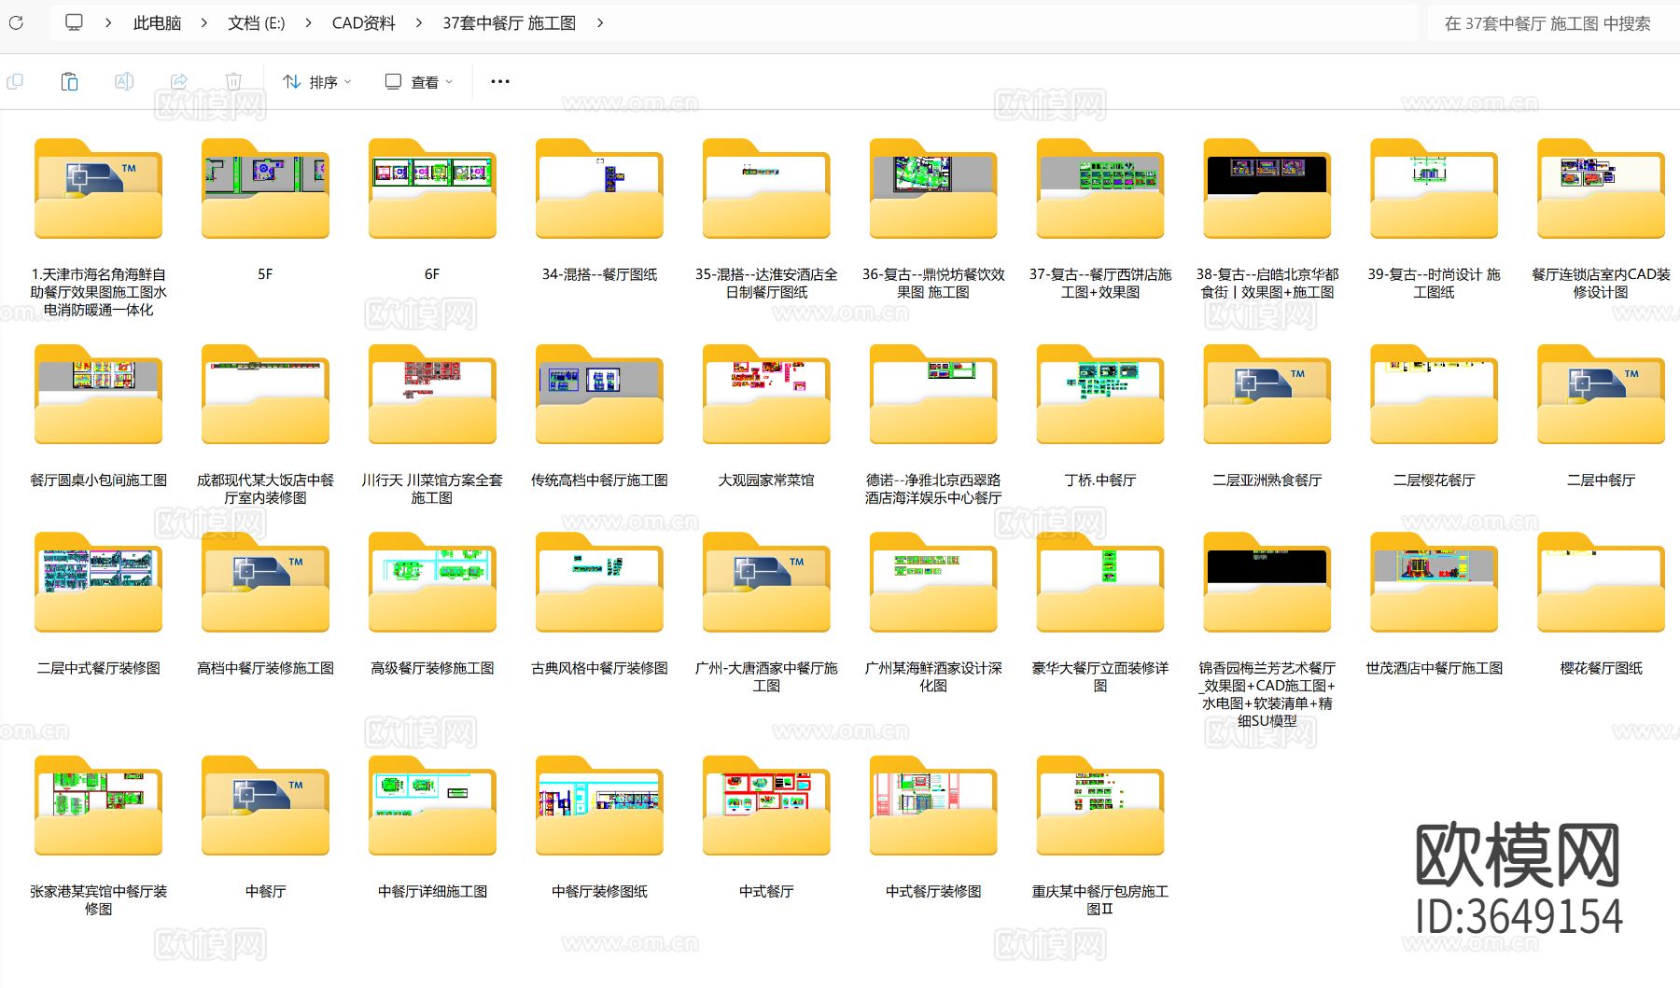Open the 排序 sort dropdown
This screenshot has height=988, width=1680.
pos(316,81)
